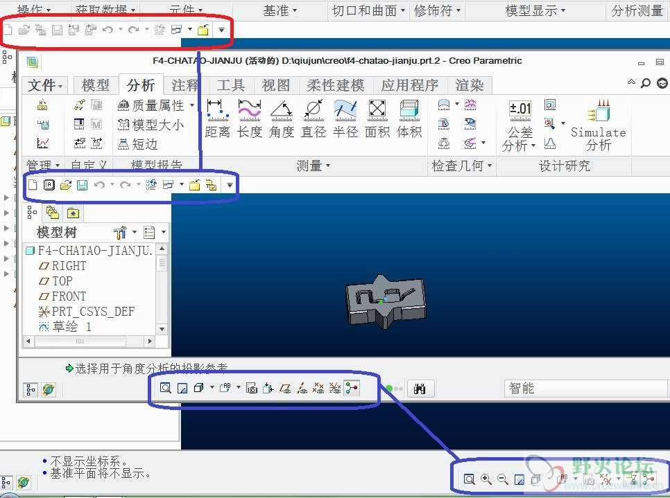Click the Save icon in front window toolbar
The width and height of the screenshot is (670, 498).
tap(82, 185)
